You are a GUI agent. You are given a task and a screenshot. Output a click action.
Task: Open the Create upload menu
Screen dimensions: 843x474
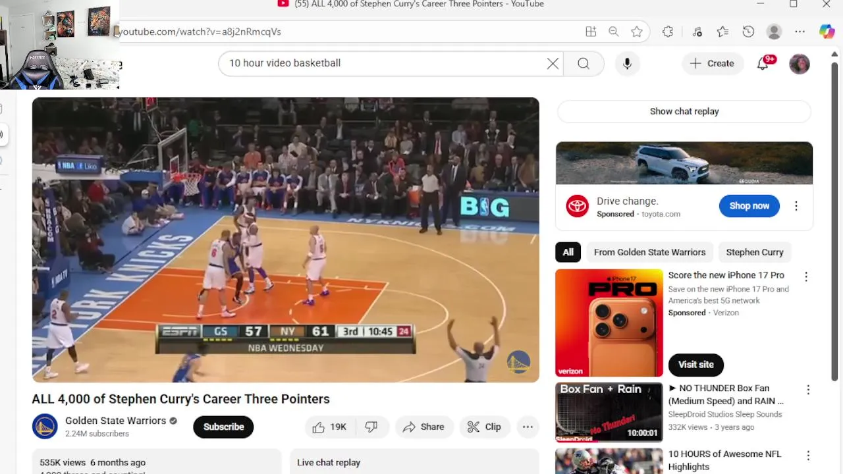click(x=712, y=63)
